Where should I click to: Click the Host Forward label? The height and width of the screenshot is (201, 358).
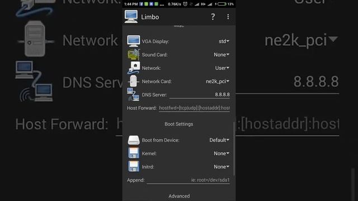142,108
